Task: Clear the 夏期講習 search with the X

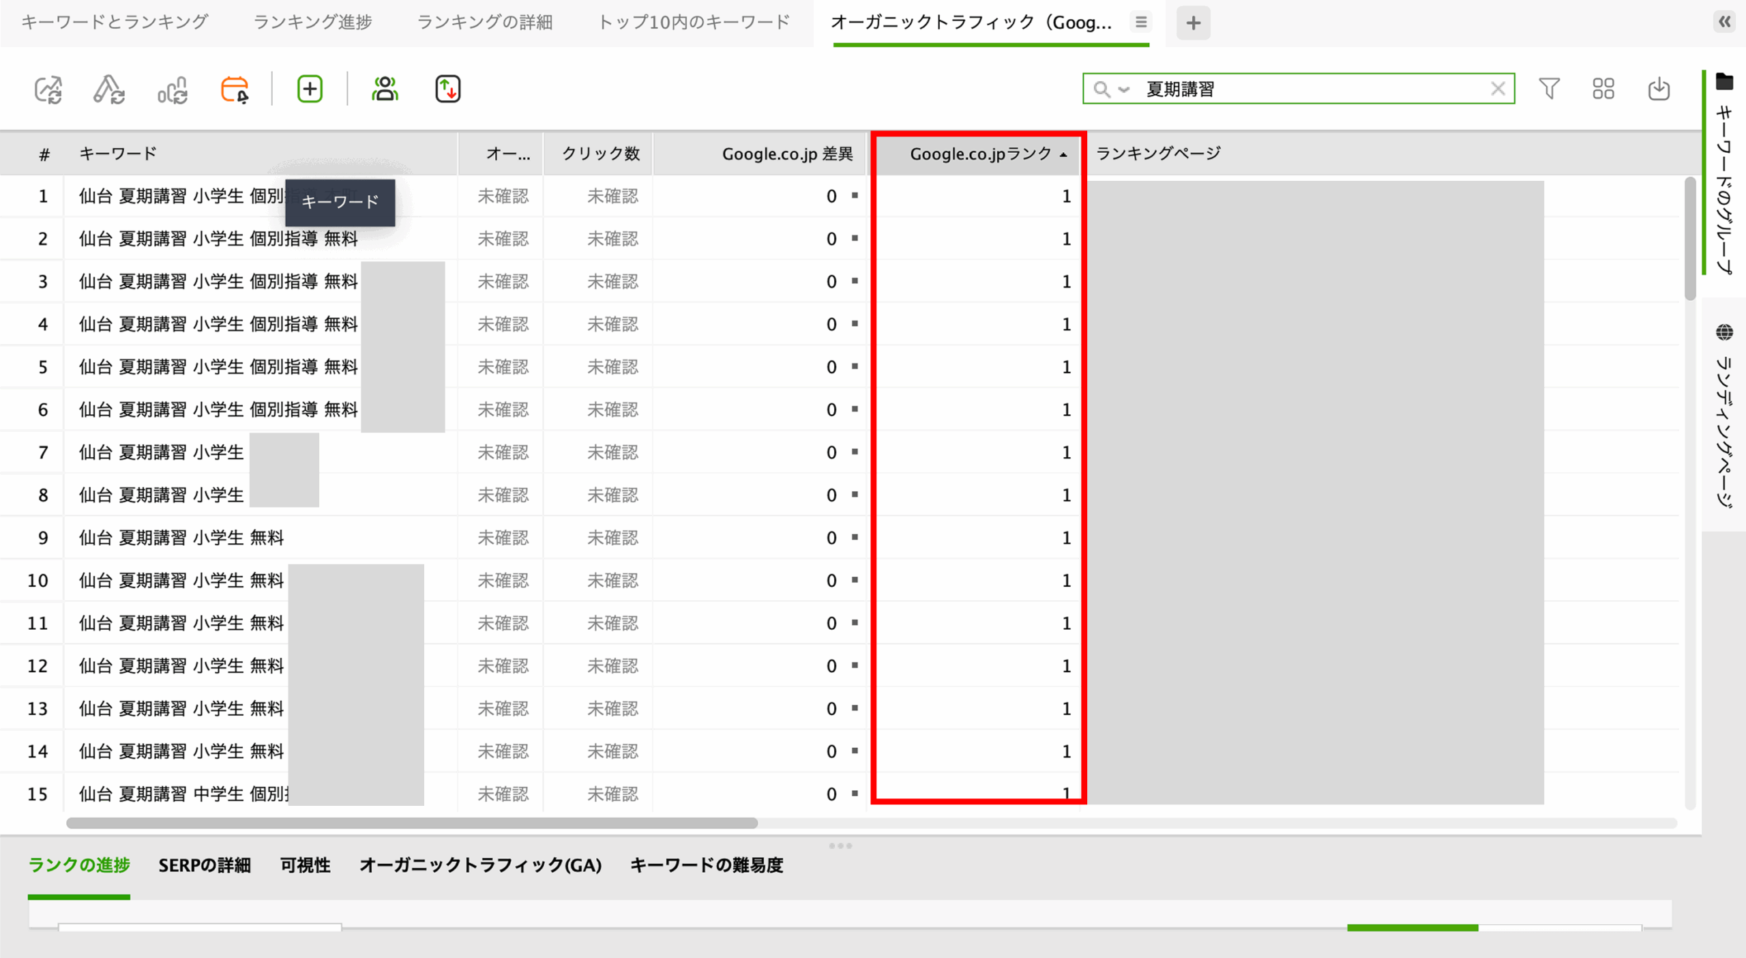Action: (1498, 89)
